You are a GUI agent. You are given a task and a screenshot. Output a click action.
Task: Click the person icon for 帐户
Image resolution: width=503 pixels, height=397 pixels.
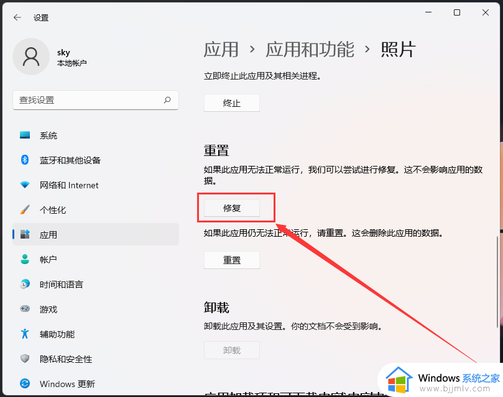(25, 259)
